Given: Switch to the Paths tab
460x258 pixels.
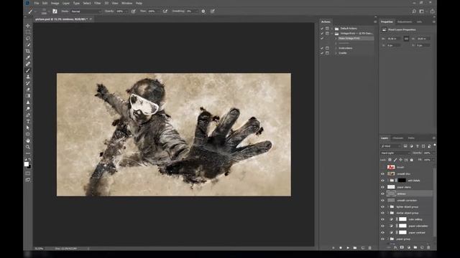Looking at the screenshot, I should [411, 138].
